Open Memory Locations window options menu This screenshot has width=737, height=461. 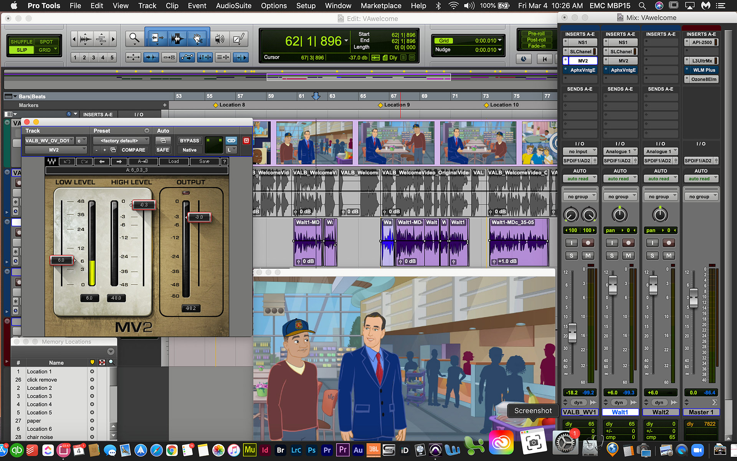(111, 352)
